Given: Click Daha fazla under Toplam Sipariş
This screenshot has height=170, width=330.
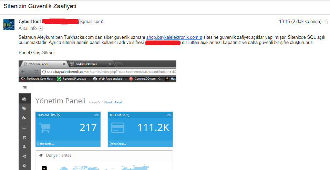Looking at the screenshot, I should coord(45,144).
